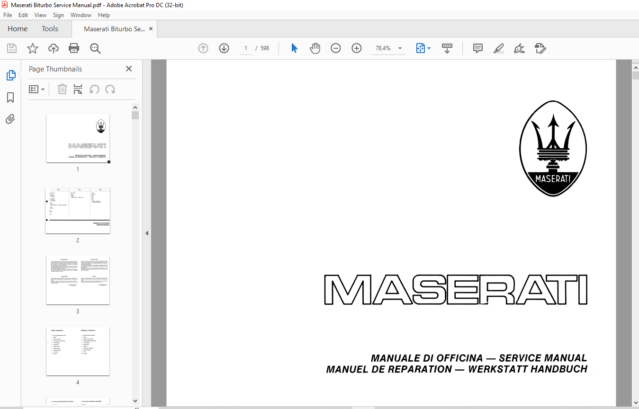Click the page number input field
The width and height of the screenshot is (639, 409).
click(246, 48)
